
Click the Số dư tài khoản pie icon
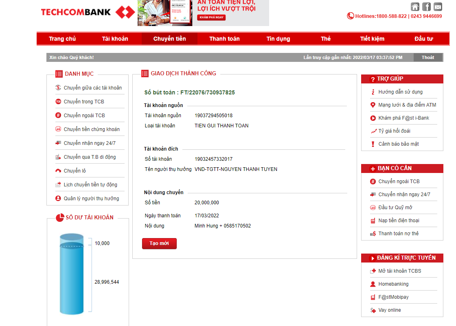tap(60, 217)
